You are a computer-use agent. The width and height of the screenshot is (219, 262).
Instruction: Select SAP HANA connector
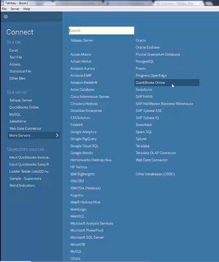(x=144, y=96)
